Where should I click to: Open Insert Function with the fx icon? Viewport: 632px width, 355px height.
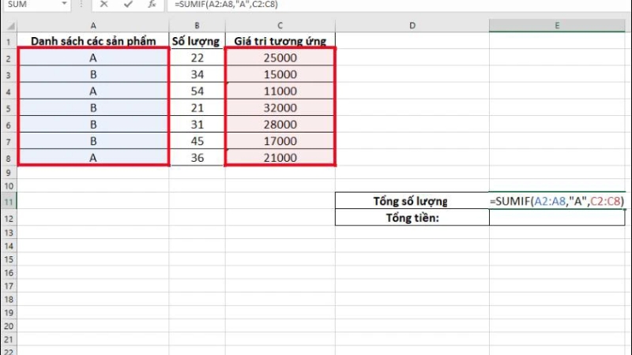(x=149, y=4)
